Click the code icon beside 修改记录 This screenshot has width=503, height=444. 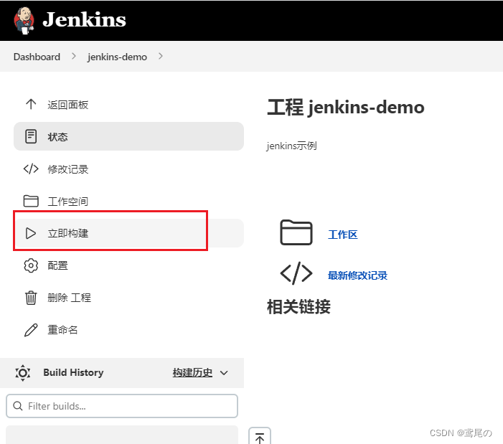point(31,169)
